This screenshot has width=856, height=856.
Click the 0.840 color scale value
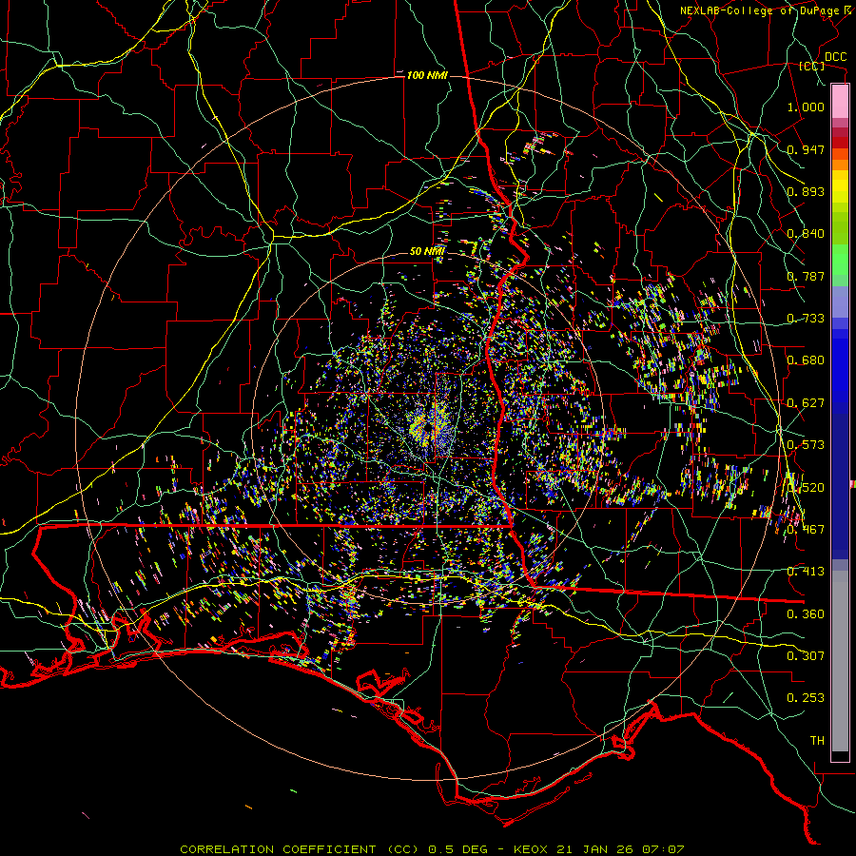806,233
